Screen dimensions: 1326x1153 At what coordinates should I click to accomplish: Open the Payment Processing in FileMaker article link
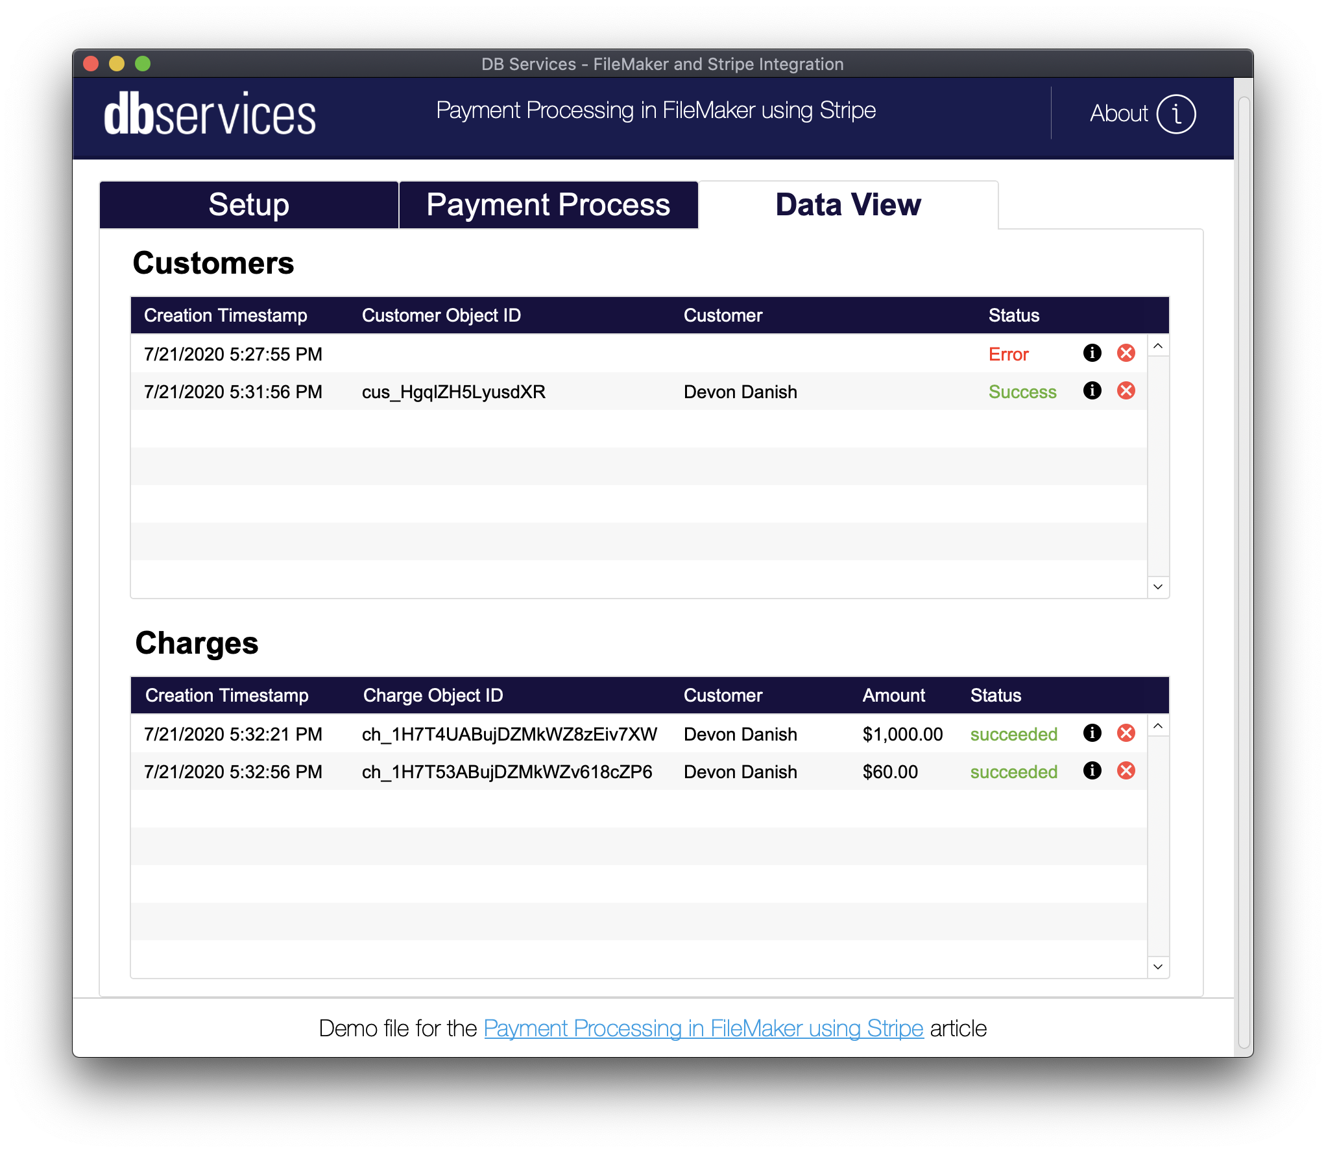tap(703, 1028)
